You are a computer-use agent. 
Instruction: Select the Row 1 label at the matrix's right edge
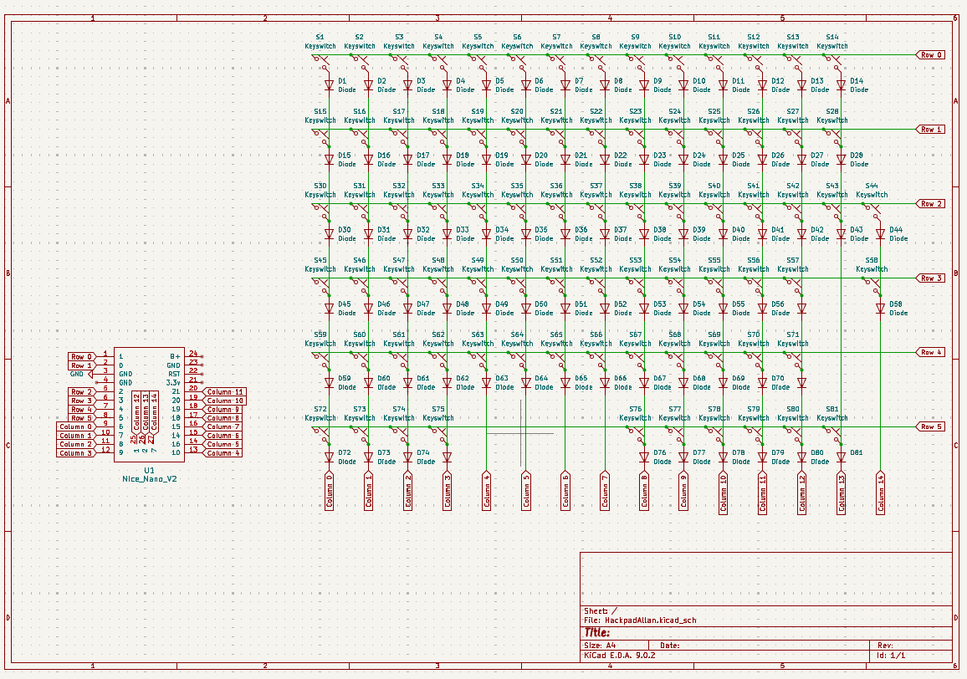930,130
